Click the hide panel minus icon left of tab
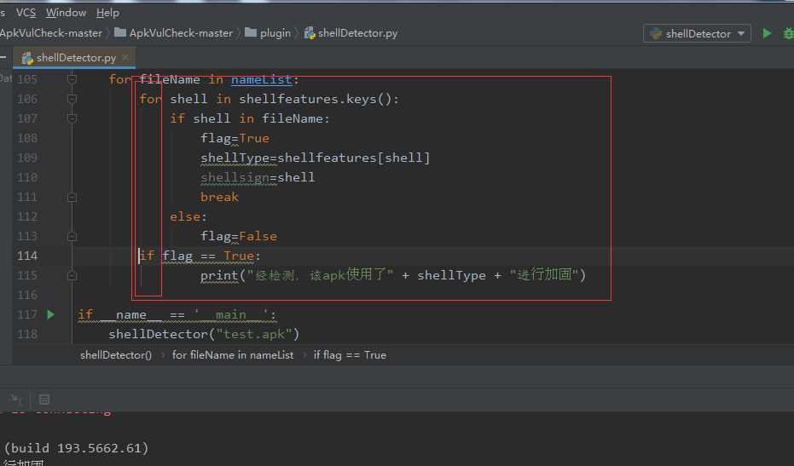Image resolution: width=794 pixels, height=466 pixels. point(3,57)
